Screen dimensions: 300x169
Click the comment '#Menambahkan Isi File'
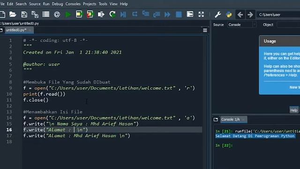point(52,112)
